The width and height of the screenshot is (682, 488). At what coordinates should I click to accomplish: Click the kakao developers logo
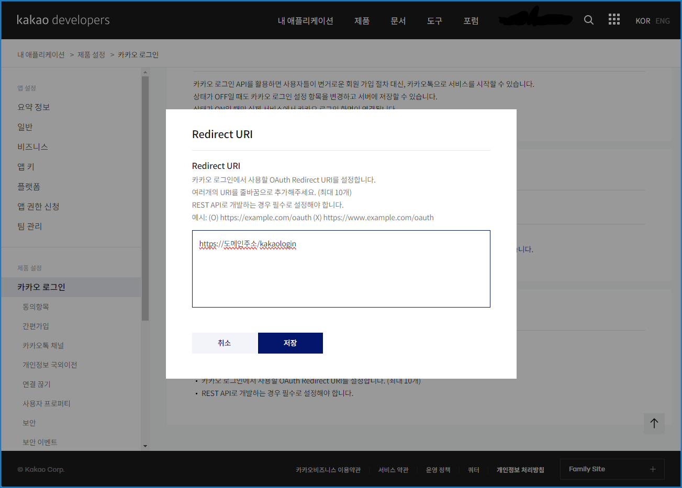[63, 20]
